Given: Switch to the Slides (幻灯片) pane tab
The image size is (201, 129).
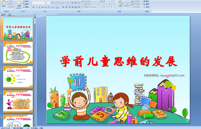Looking at the screenshot, I should [x=3, y=15].
